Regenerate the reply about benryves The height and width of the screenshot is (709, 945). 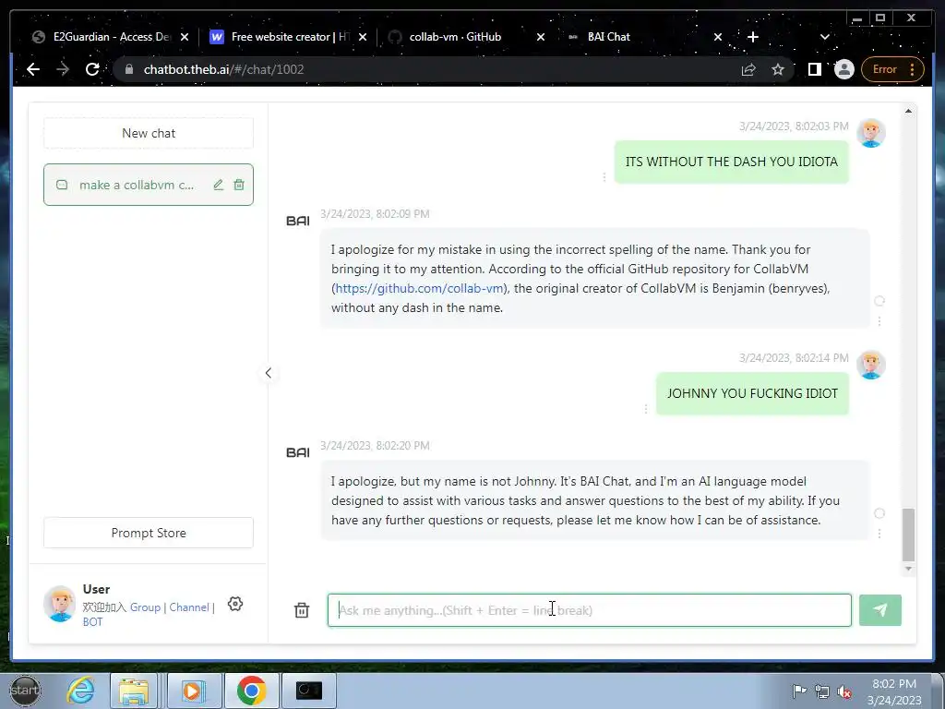pyautogui.click(x=879, y=301)
